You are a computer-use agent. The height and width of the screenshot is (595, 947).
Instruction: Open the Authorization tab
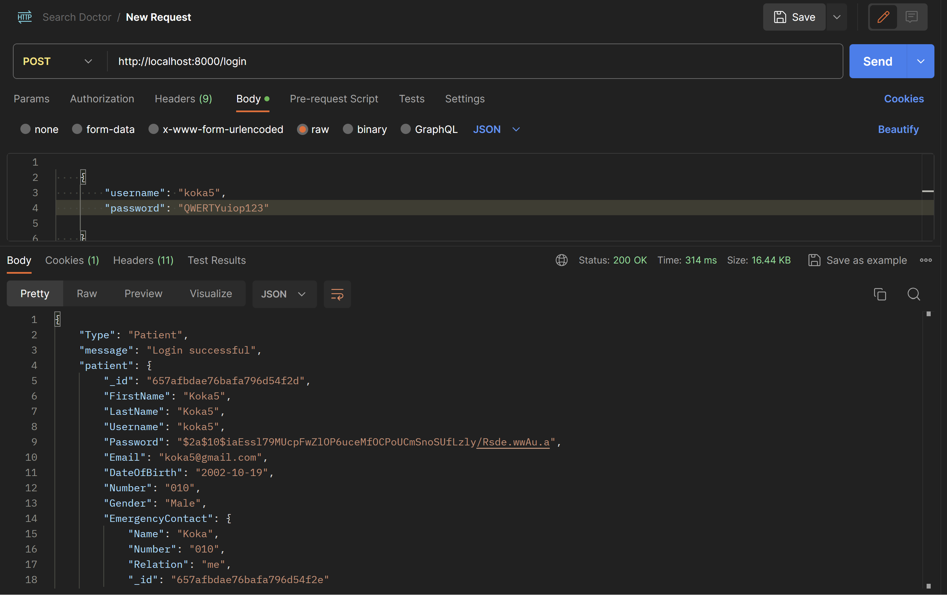(102, 99)
